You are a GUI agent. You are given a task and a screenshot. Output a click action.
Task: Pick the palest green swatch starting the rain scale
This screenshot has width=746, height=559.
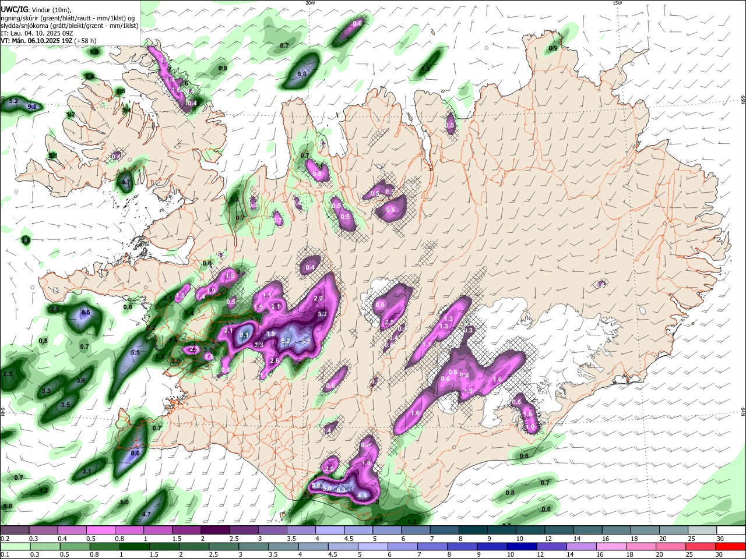click(x=15, y=546)
